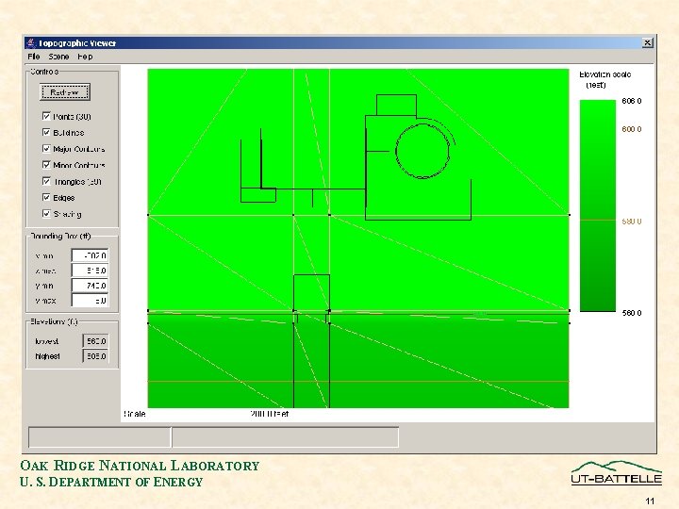Click the UT-Battelle logo
The height and width of the screenshot is (509, 679).
click(x=616, y=472)
